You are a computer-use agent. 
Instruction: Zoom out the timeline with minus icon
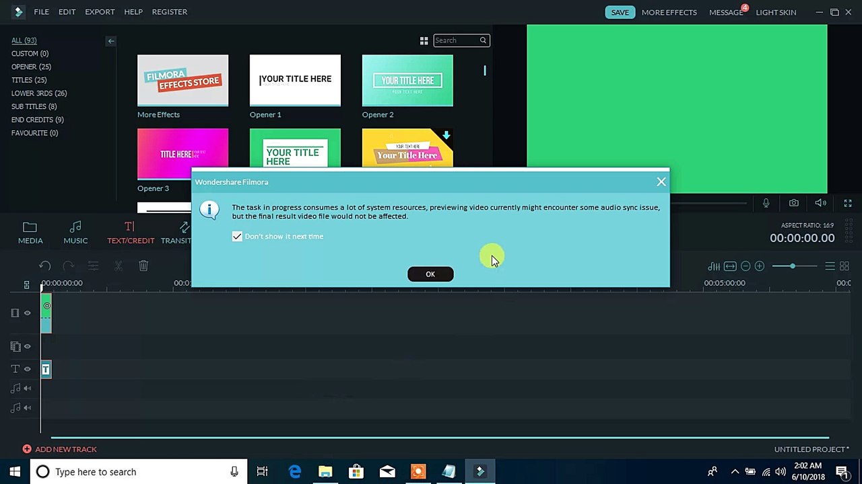pos(745,266)
